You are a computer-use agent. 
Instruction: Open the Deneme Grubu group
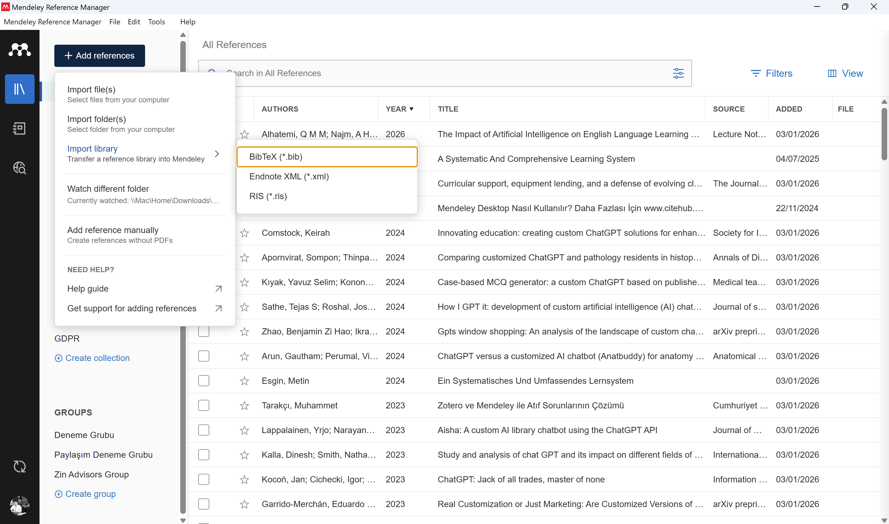click(x=84, y=435)
